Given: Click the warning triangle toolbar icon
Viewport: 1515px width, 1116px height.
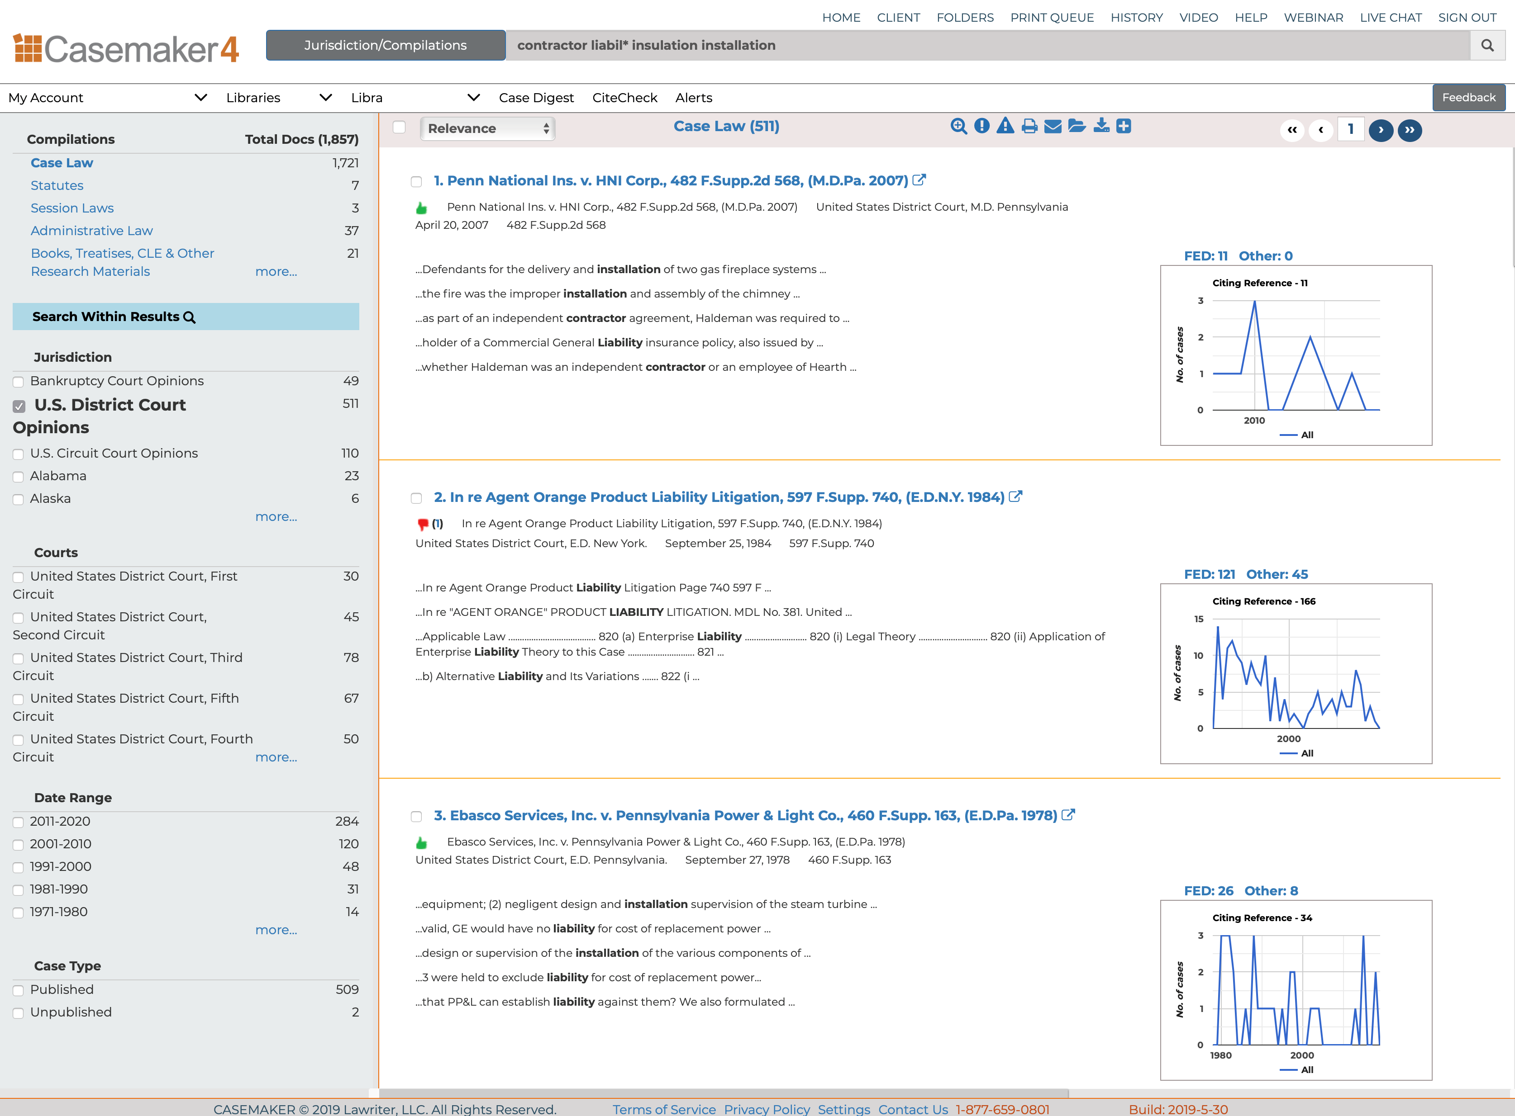Looking at the screenshot, I should [1005, 126].
